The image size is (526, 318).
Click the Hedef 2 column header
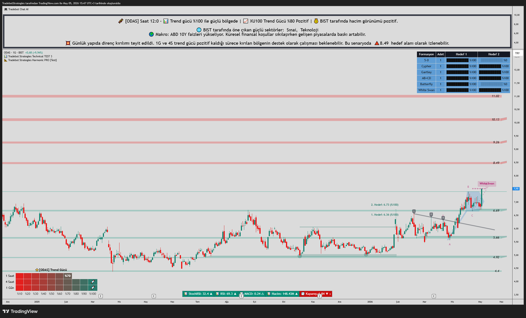point(494,54)
